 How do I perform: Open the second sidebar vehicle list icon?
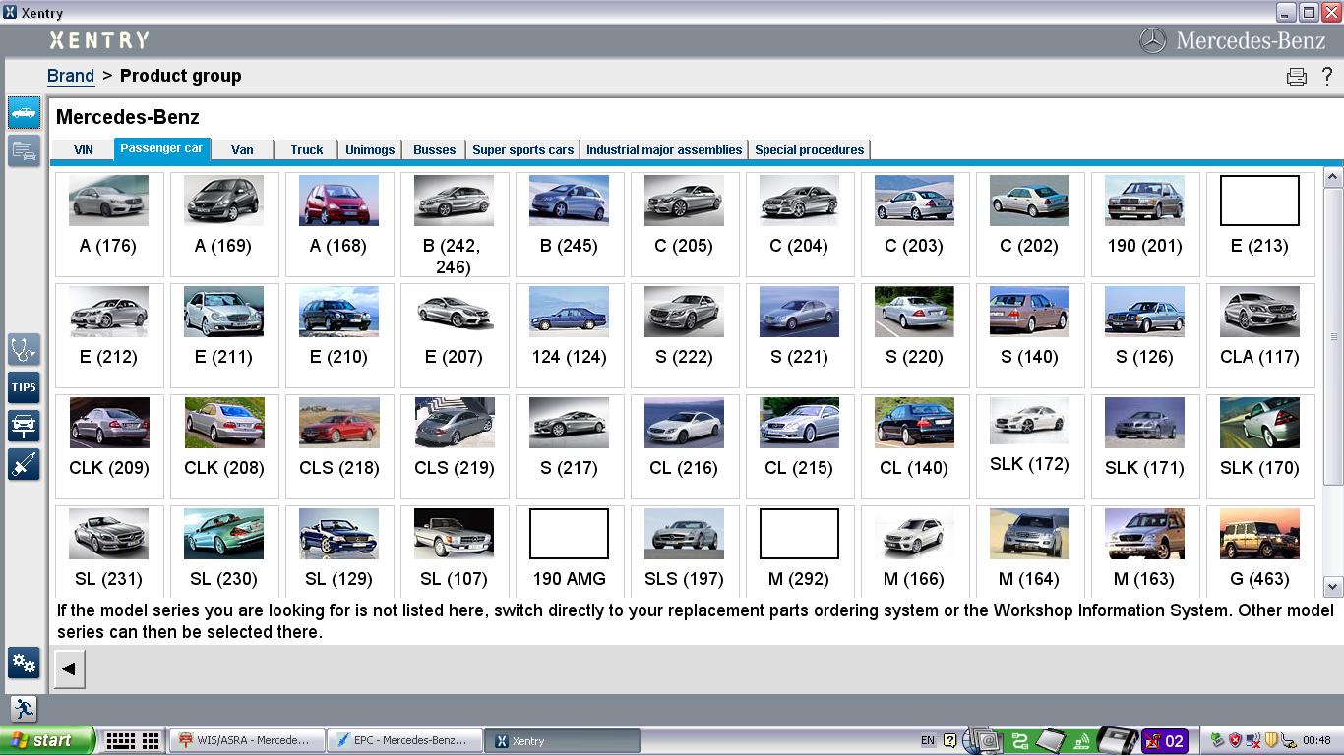[24, 151]
